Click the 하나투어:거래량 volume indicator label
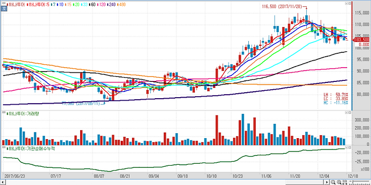 click(23, 114)
